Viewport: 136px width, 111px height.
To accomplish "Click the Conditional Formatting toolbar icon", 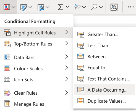I will coord(7,7).
